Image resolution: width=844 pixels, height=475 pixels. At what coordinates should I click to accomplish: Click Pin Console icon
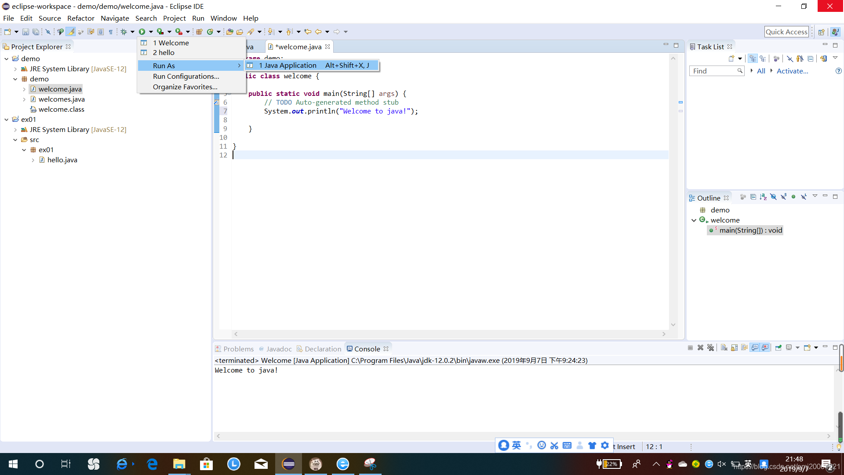point(778,348)
